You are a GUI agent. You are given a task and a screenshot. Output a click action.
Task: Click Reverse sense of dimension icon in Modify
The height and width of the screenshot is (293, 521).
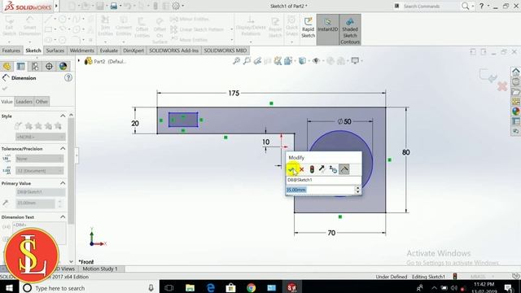coord(322,169)
